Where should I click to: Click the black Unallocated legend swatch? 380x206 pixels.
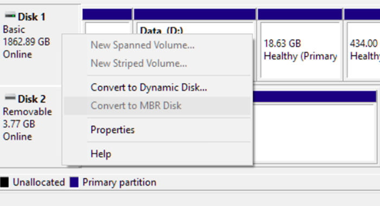(x=4, y=182)
